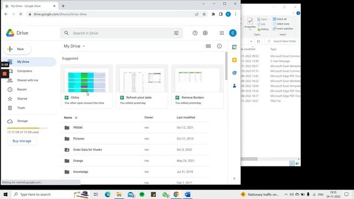Click the Drive file list vertical scrollbar
This screenshot has height=199, width=354.
pos(226,66)
